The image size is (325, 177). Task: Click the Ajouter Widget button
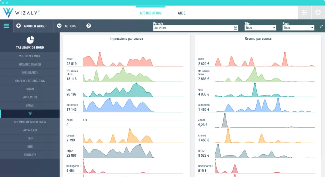[x=33, y=26]
